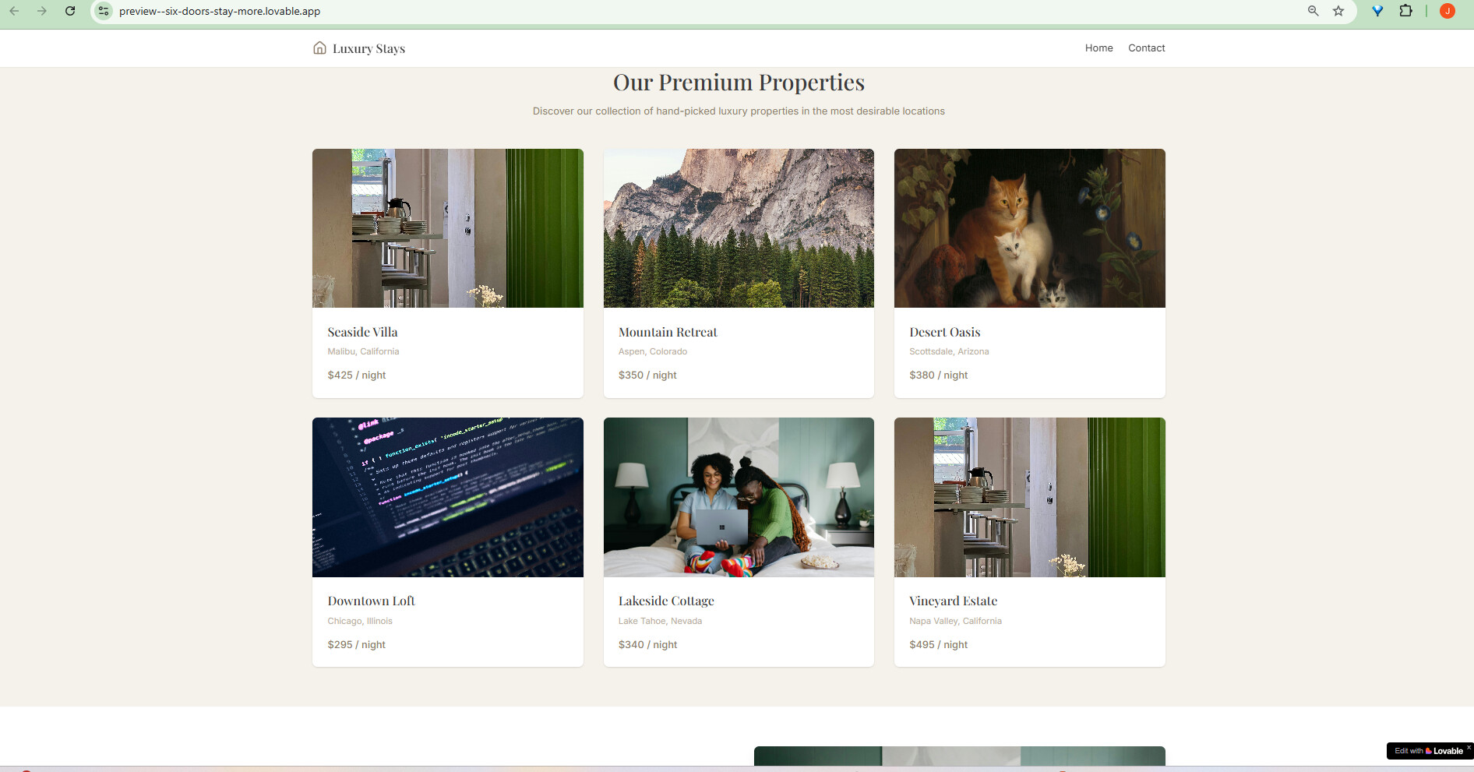Viewport: 1474px width, 772px height.
Task: Click the $295 / night price
Action: [357, 644]
